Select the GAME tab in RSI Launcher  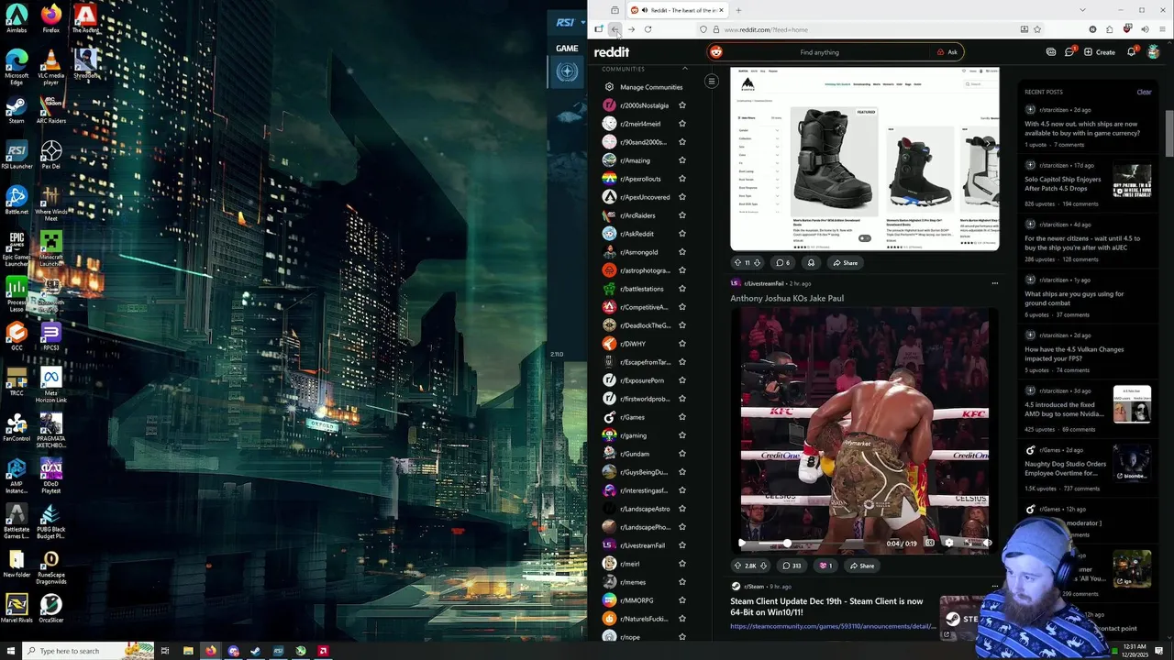[567, 49]
